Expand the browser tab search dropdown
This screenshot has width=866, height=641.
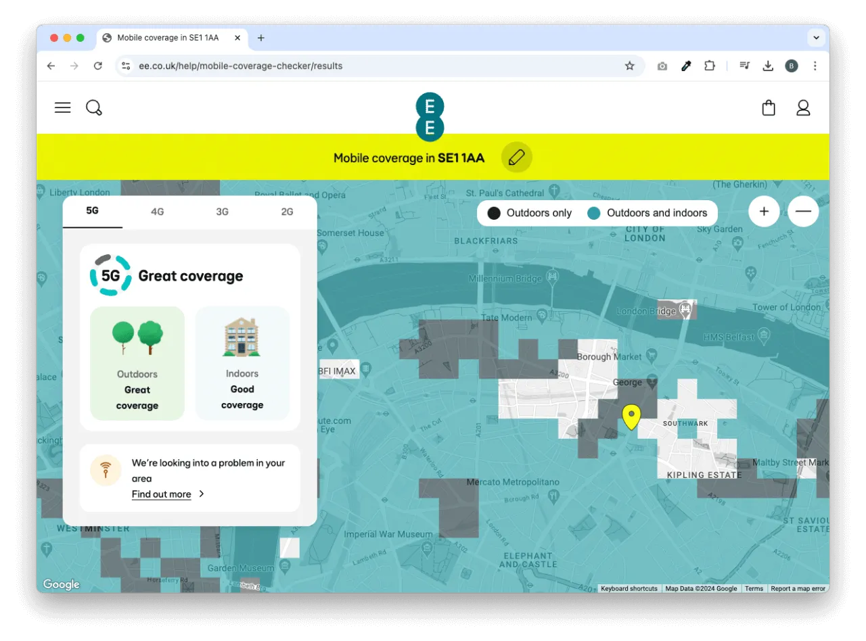(x=817, y=38)
